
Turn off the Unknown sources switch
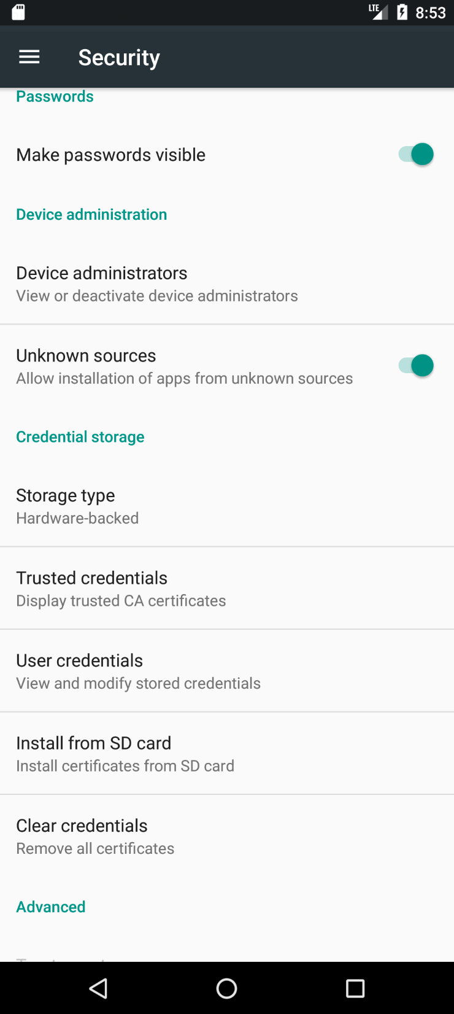click(x=416, y=366)
